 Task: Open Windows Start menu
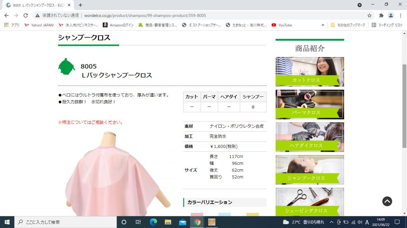[7, 222]
